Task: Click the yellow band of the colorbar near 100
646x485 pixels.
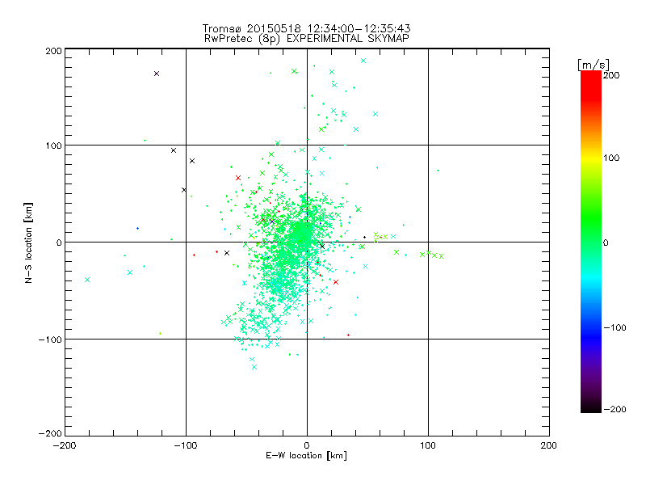Action: 591,158
